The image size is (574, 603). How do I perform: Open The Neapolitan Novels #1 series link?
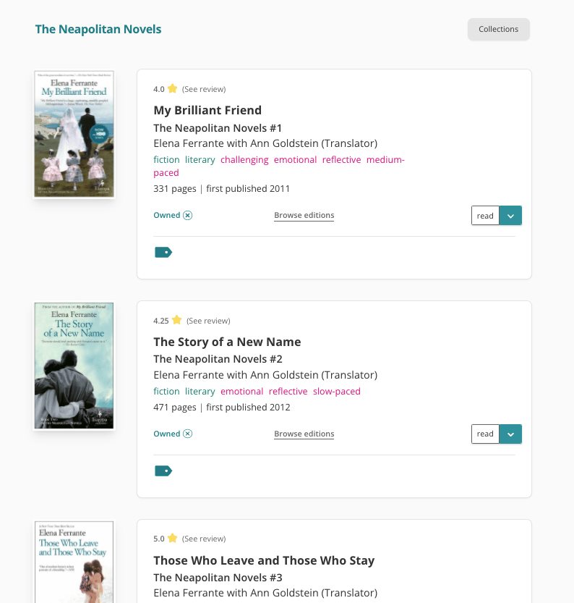pos(218,128)
